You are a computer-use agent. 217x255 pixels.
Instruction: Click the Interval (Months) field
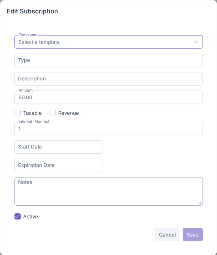click(x=109, y=129)
